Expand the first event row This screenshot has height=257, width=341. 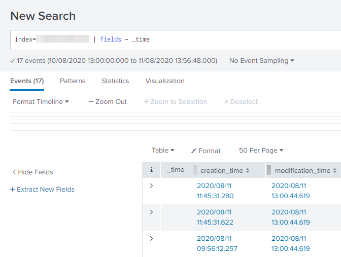[x=151, y=186]
